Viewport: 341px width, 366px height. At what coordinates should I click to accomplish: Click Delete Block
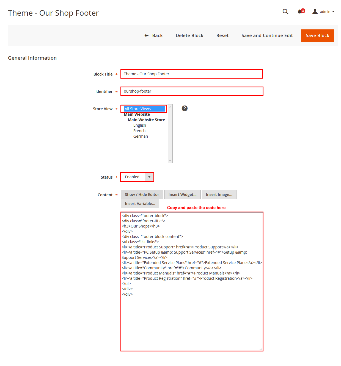189,35
